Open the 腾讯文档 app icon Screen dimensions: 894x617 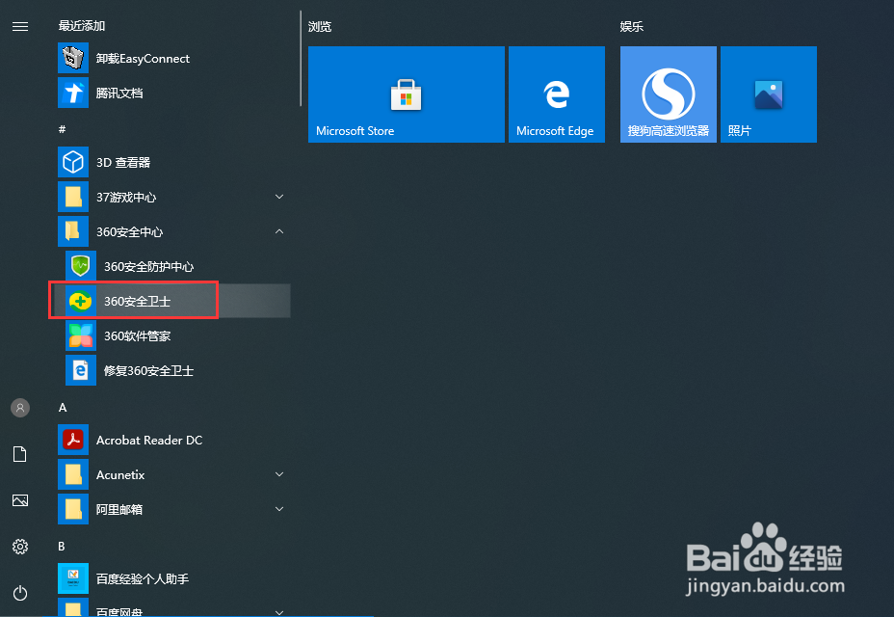click(x=73, y=94)
